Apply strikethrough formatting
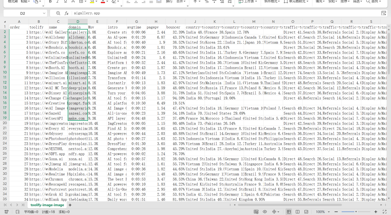The width and height of the screenshot is (391, 215). pos(73,1)
